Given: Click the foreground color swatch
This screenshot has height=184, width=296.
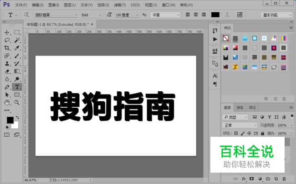Looking at the screenshot, I should pyautogui.click(x=10, y=120).
